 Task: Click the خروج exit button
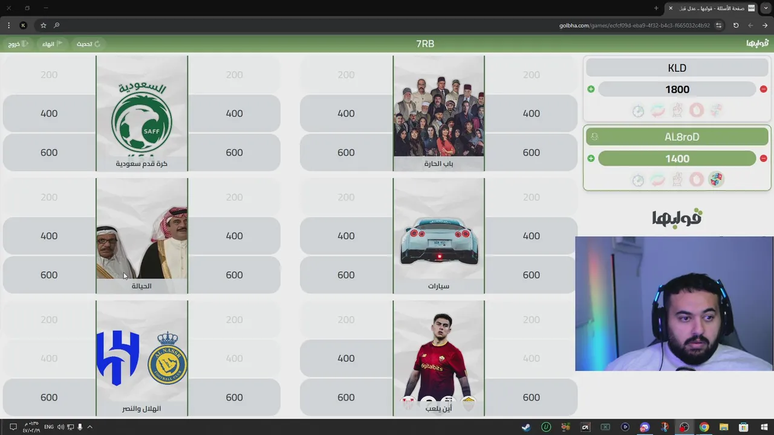[x=18, y=43]
